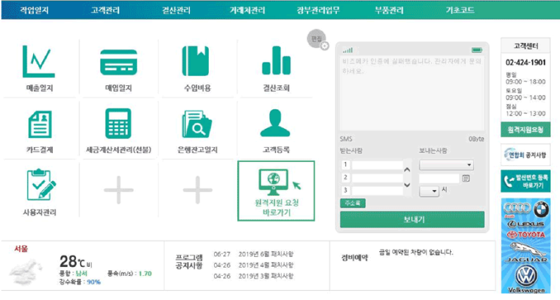The width and height of the screenshot is (560, 300).
Task: Expand the 보내는사람 sender dropdown
Action: (446, 164)
